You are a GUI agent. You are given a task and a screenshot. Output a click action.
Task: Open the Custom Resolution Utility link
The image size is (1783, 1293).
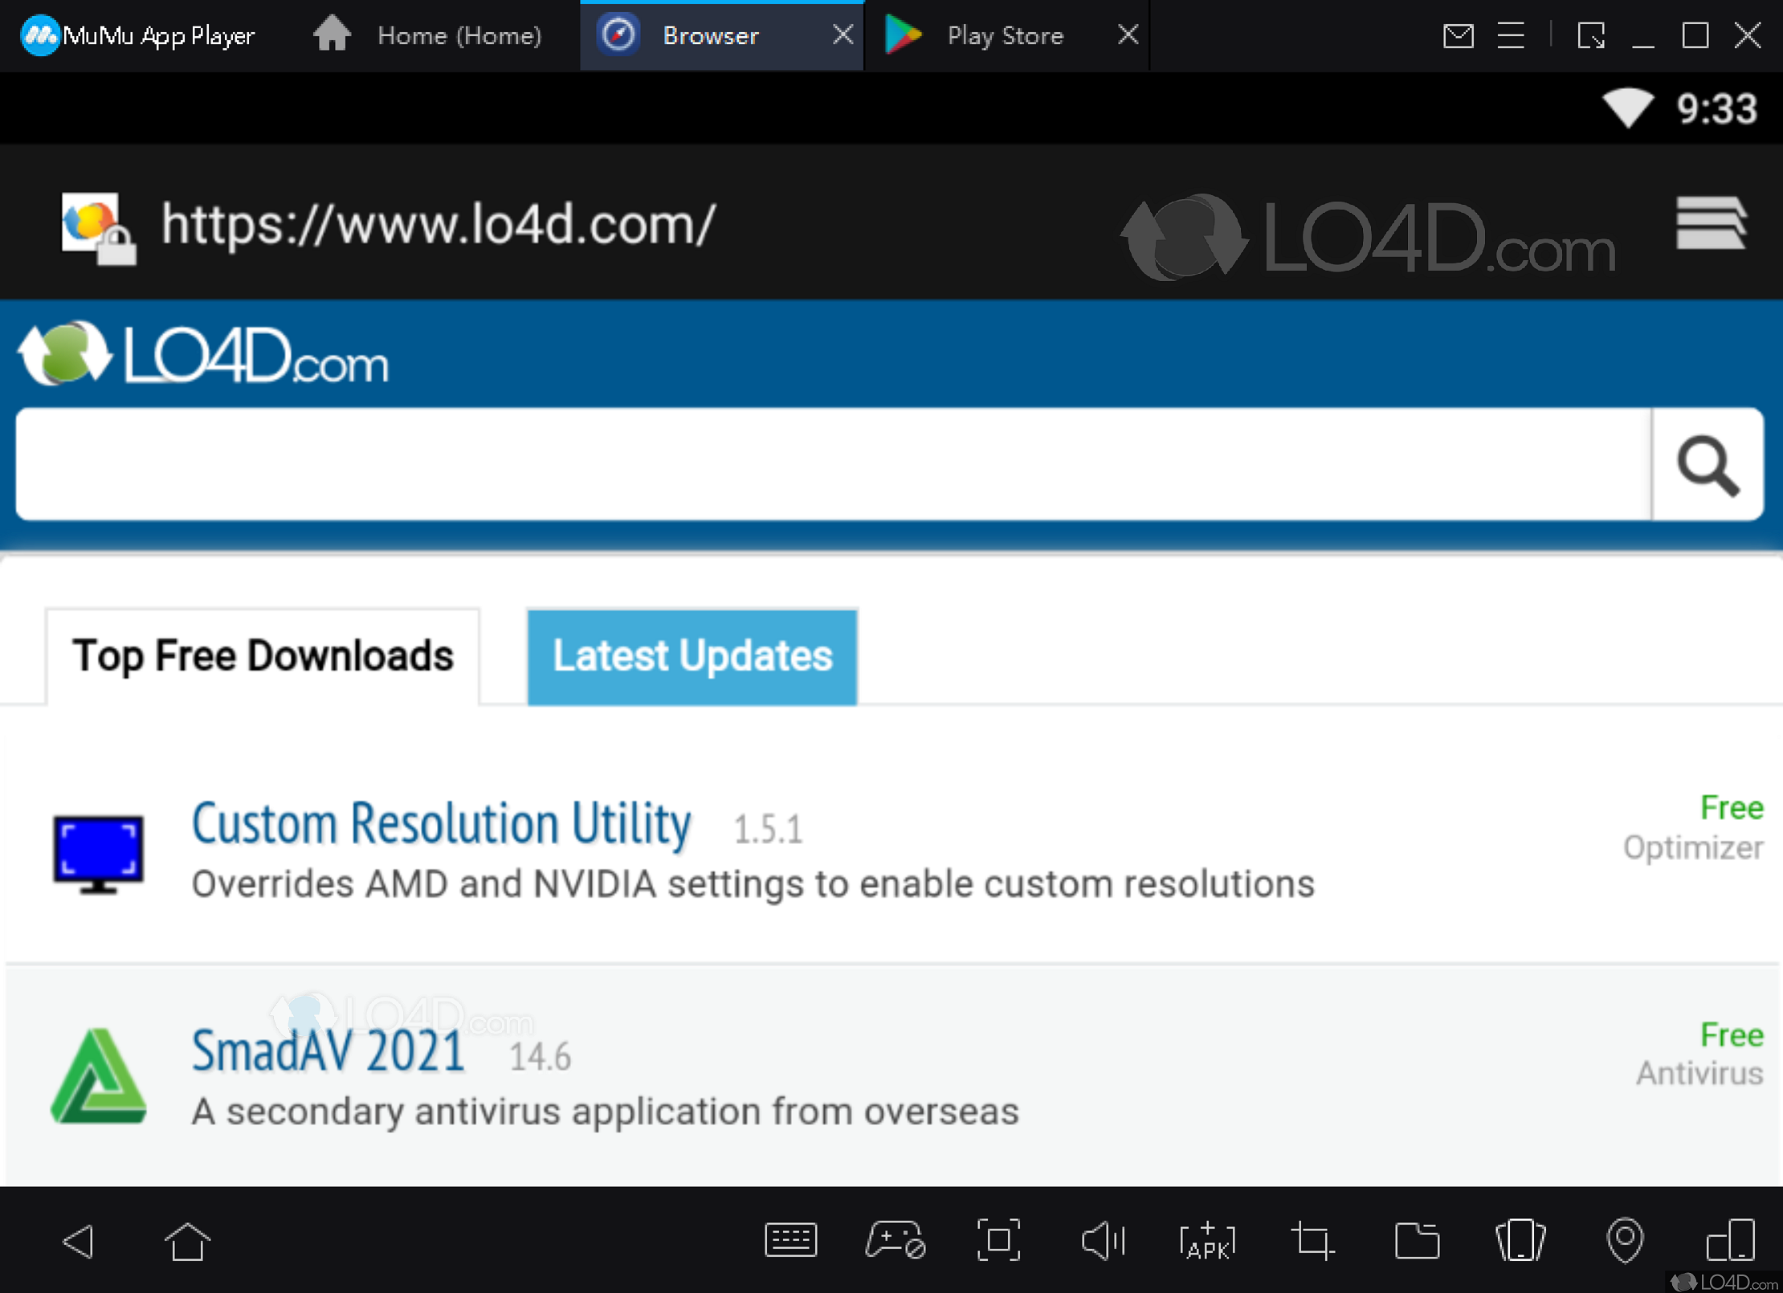[441, 824]
